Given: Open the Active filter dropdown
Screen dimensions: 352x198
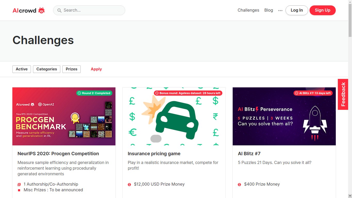Looking at the screenshot, I should 22,69.
